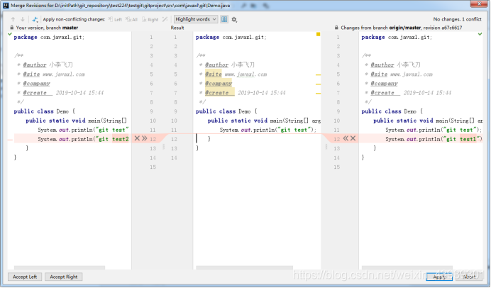This screenshot has height=288, width=491.
Task: Click horizontal scrollbar of result pane
Action: pos(244,267)
